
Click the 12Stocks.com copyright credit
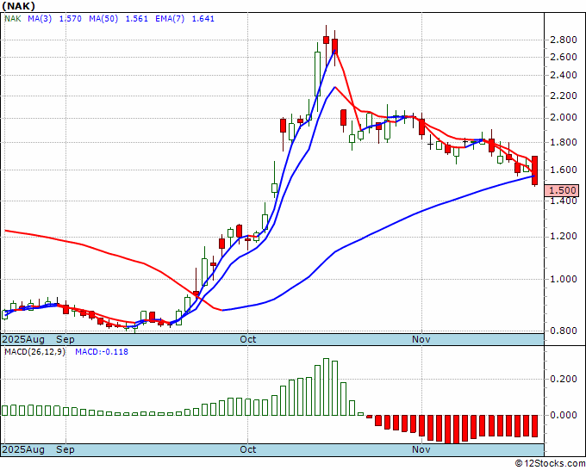pyautogui.click(x=550, y=463)
